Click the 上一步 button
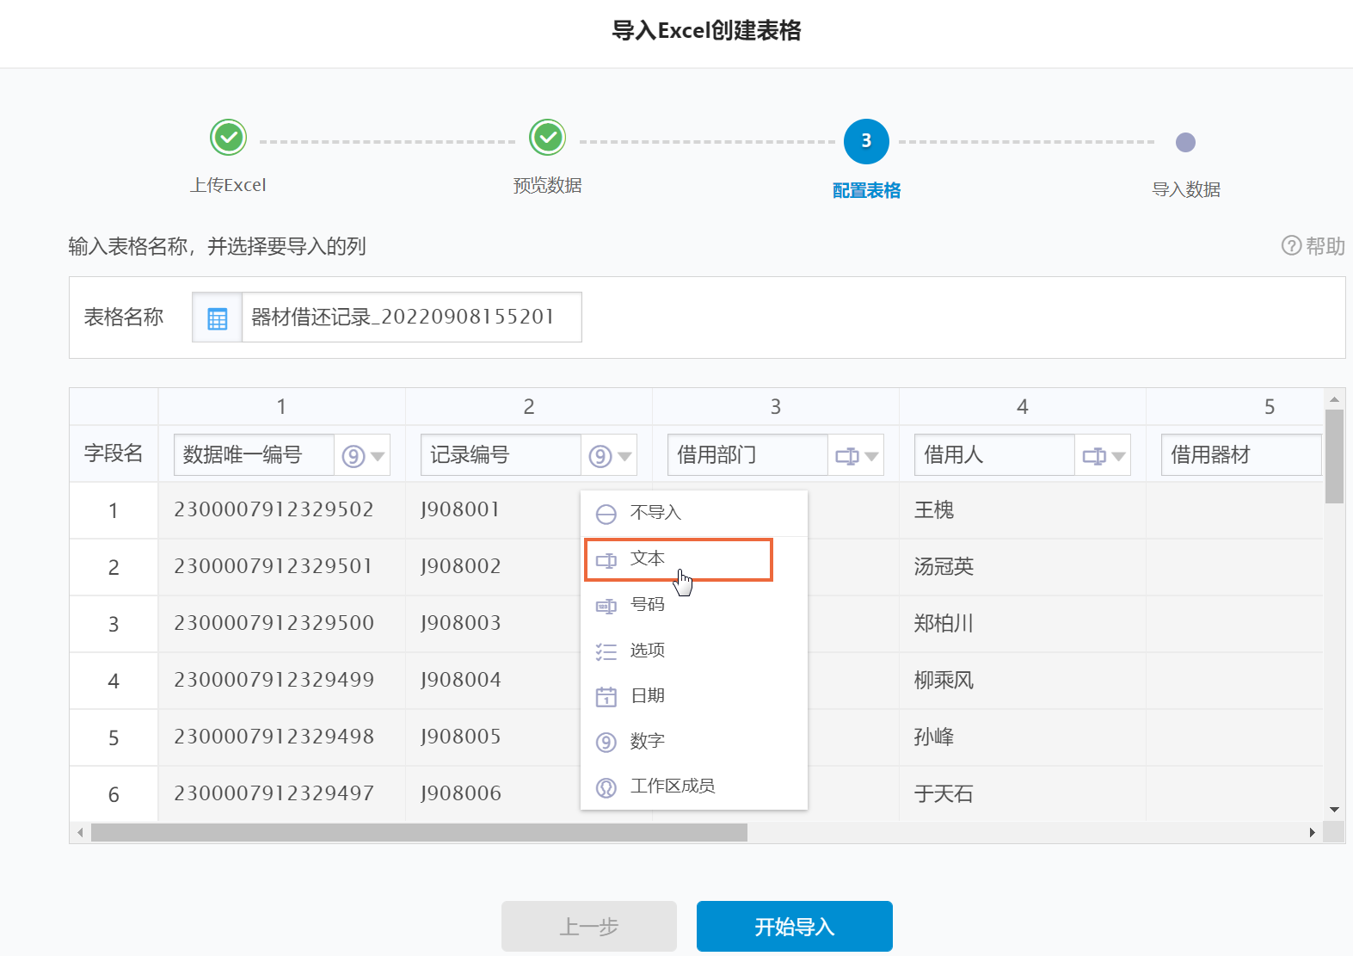Viewport: 1353px width, 956px height. 589,927
